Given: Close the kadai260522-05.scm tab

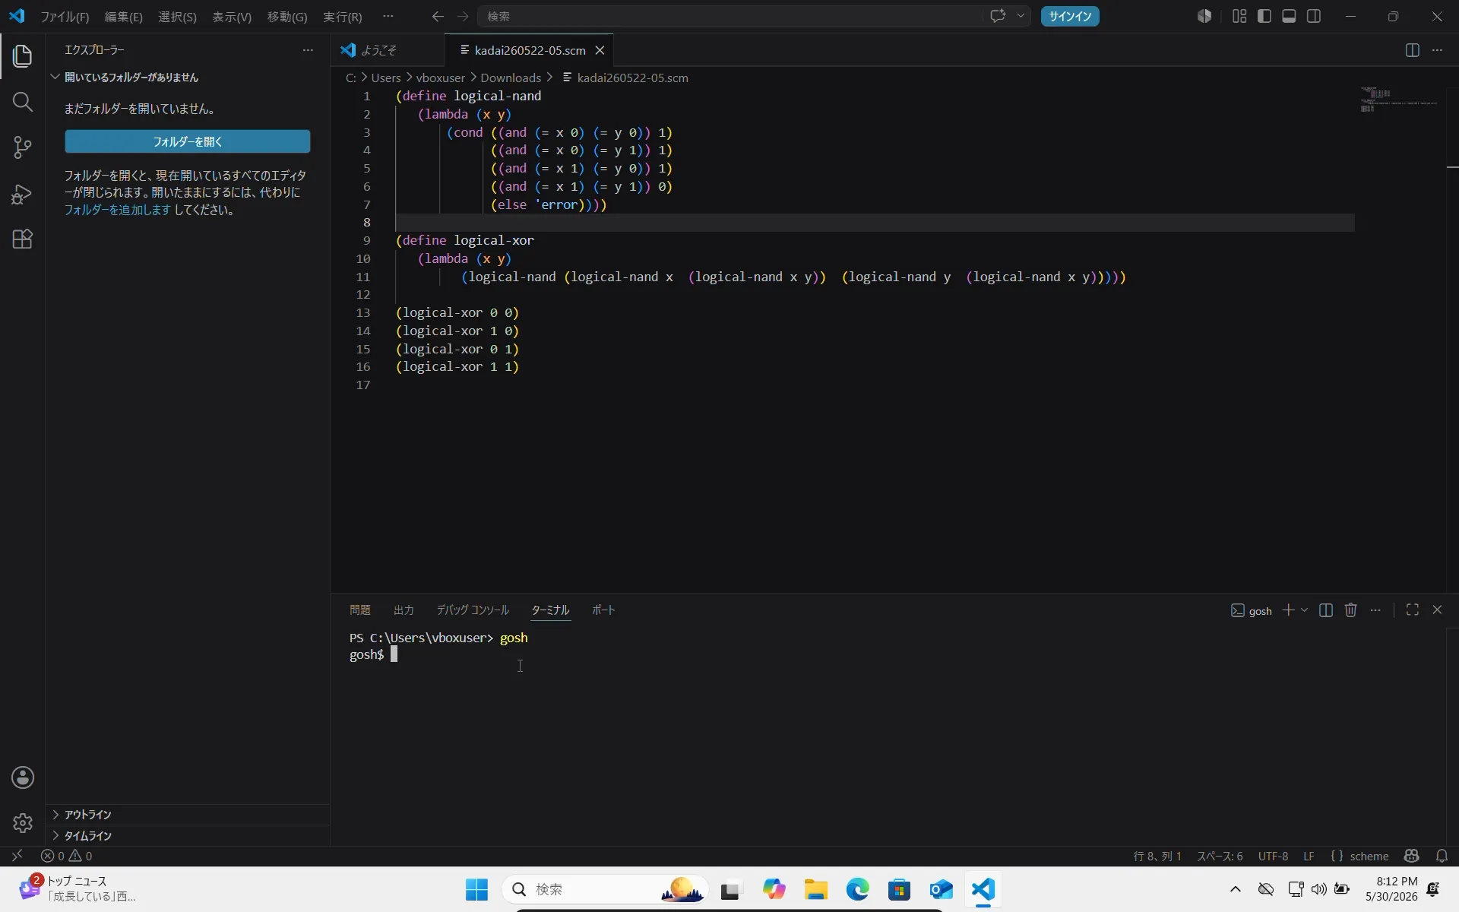Looking at the screenshot, I should tap(600, 50).
